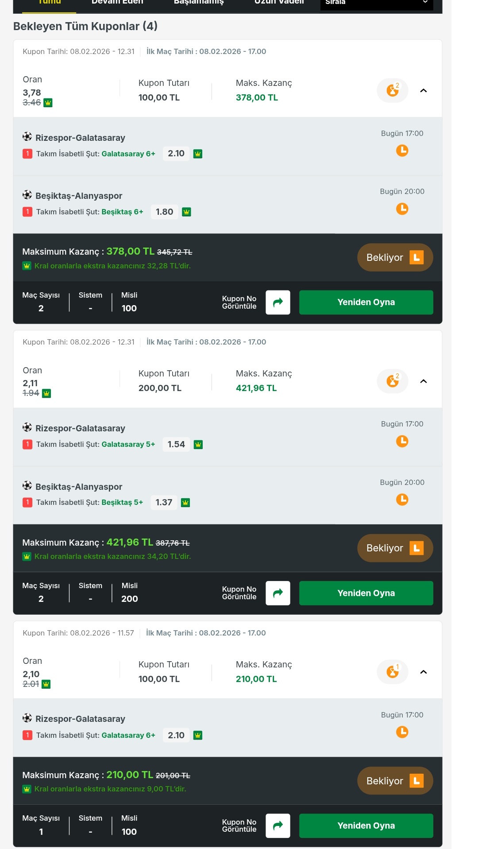Share the 210,00 TL coupon
The image size is (478, 849).
click(278, 826)
